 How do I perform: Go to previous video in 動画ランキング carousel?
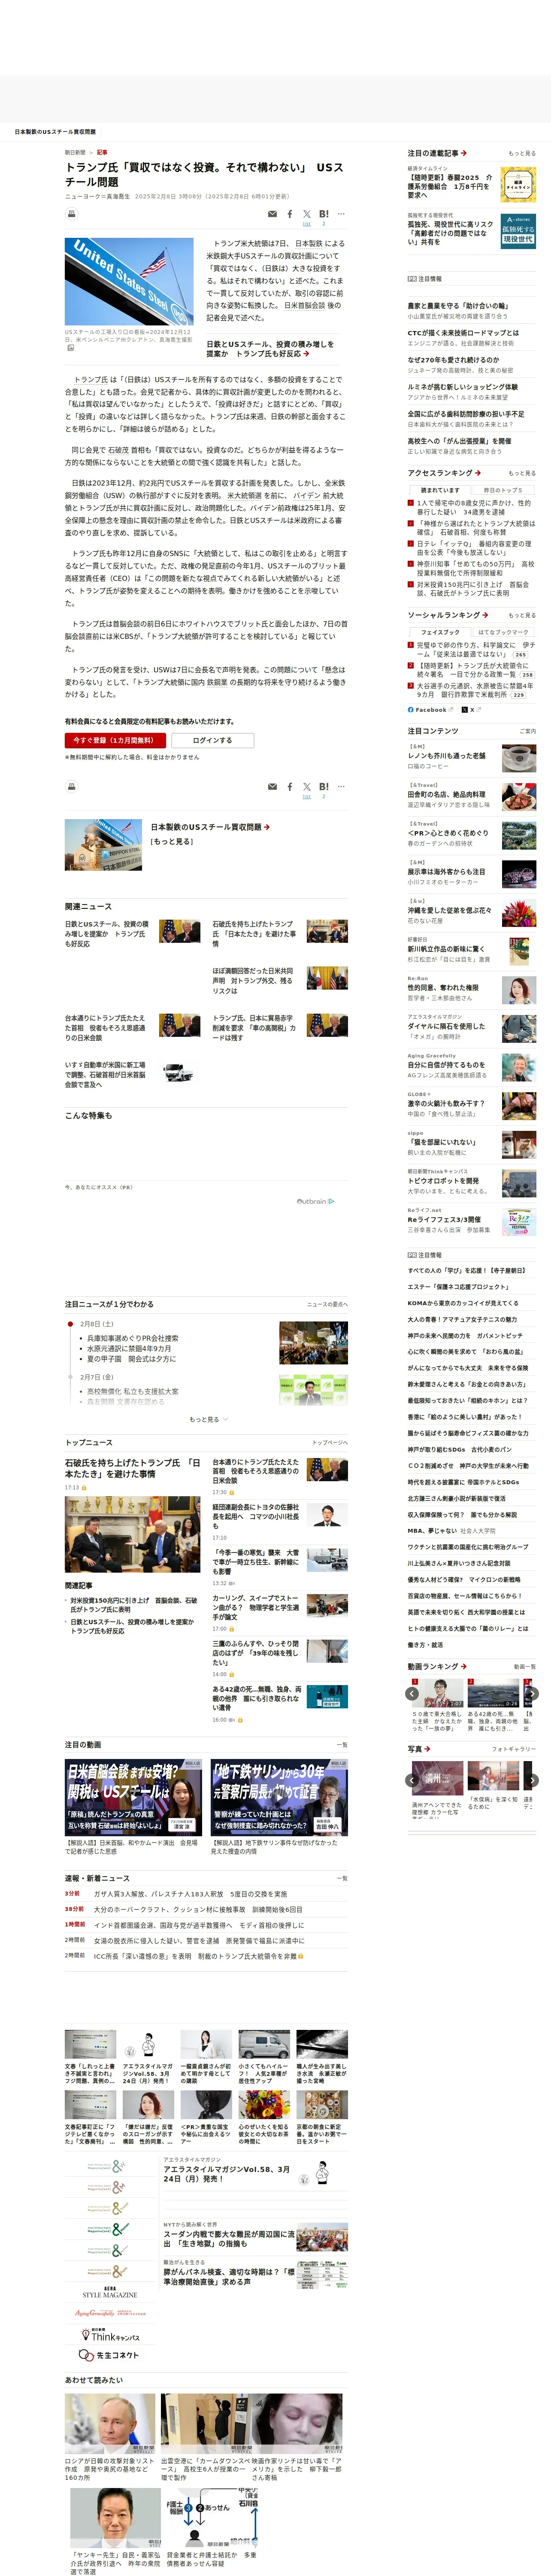click(x=412, y=1694)
